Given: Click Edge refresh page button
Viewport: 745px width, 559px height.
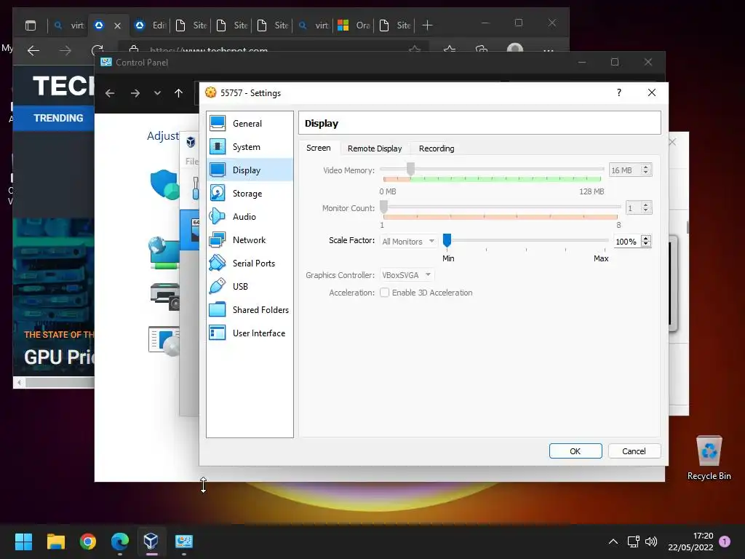Looking at the screenshot, I should pos(97,50).
